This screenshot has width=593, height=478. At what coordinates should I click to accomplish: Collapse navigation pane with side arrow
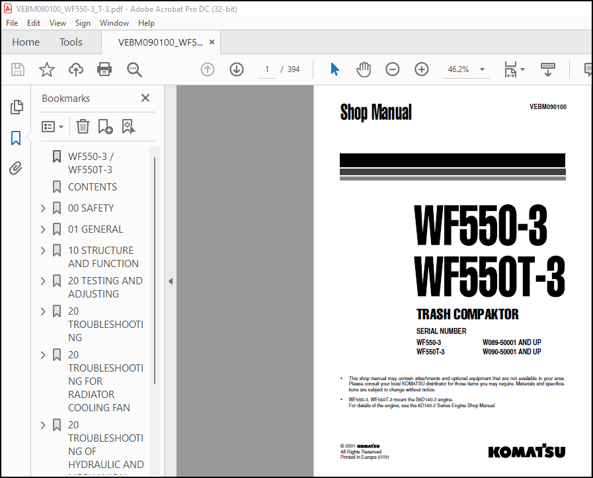[x=171, y=281]
